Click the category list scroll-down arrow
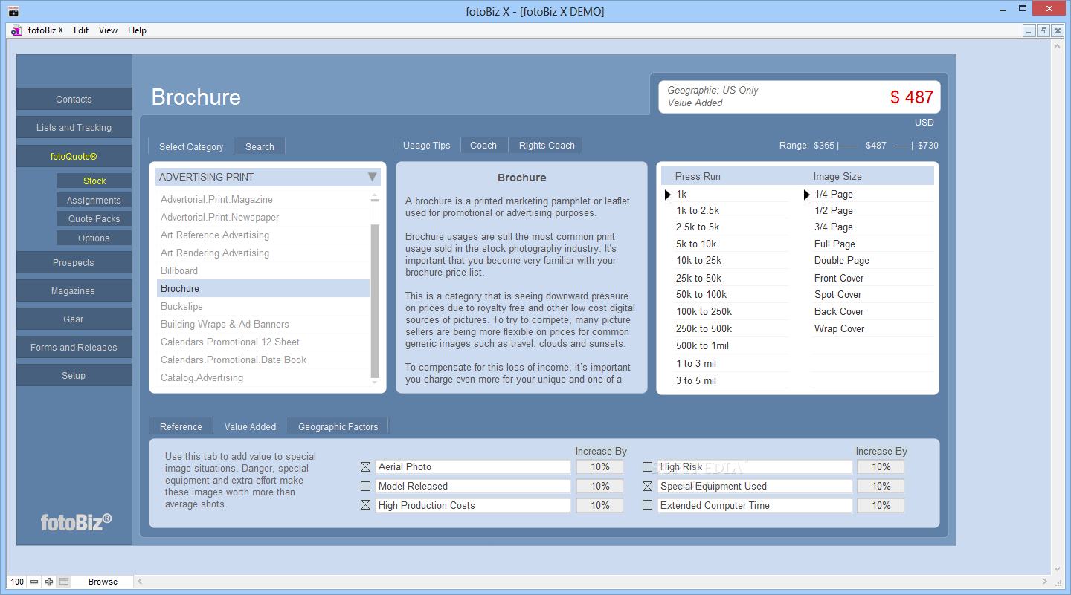 [x=375, y=383]
